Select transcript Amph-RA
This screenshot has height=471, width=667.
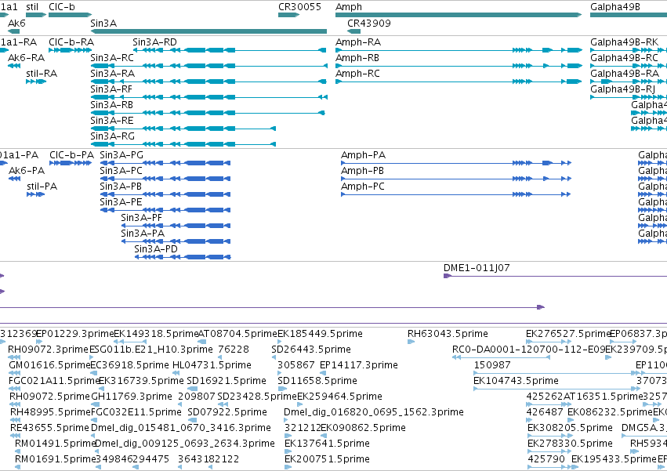coord(358,42)
